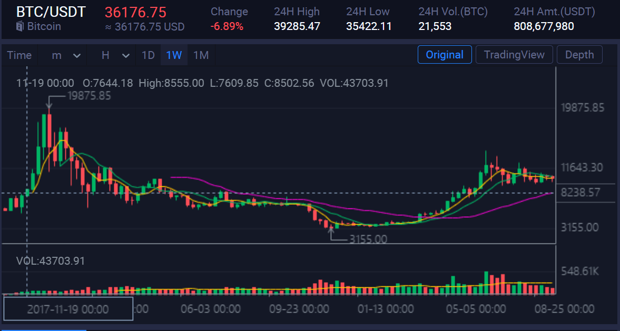Click the 2017-11-19 00:00 crosshair date label
The width and height of the screenshot is (620, 331).
click(68, 309)
